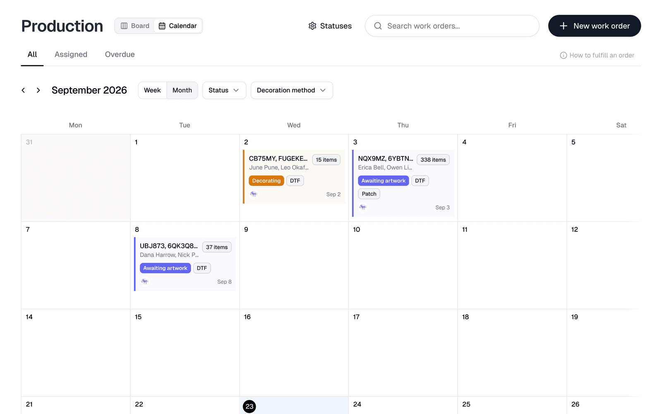The image size is (662, 414).
Task: Click the Patch tag
Action: pos(369,194)
